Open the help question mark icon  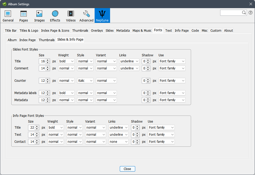pos(251,13)
